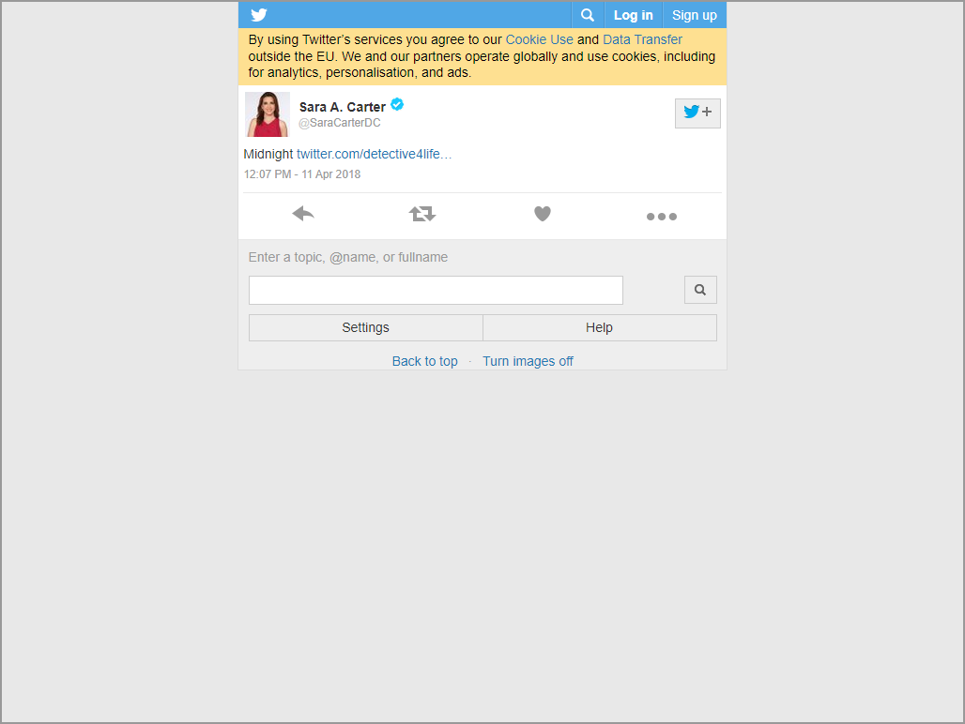The height and width of the screenshot is (724, 965).
Task: Click the Log in link
Action: (x=634, y=15)
